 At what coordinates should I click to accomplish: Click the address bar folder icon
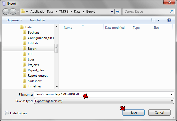(23, 12)
